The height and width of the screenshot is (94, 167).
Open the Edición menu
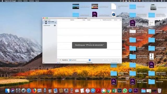[x=26, y=1]
